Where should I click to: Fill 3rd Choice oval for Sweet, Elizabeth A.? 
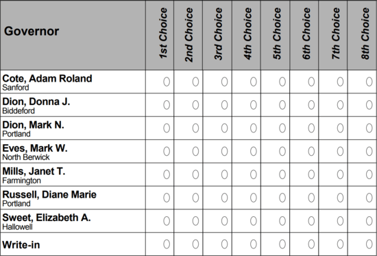[225, 221]
